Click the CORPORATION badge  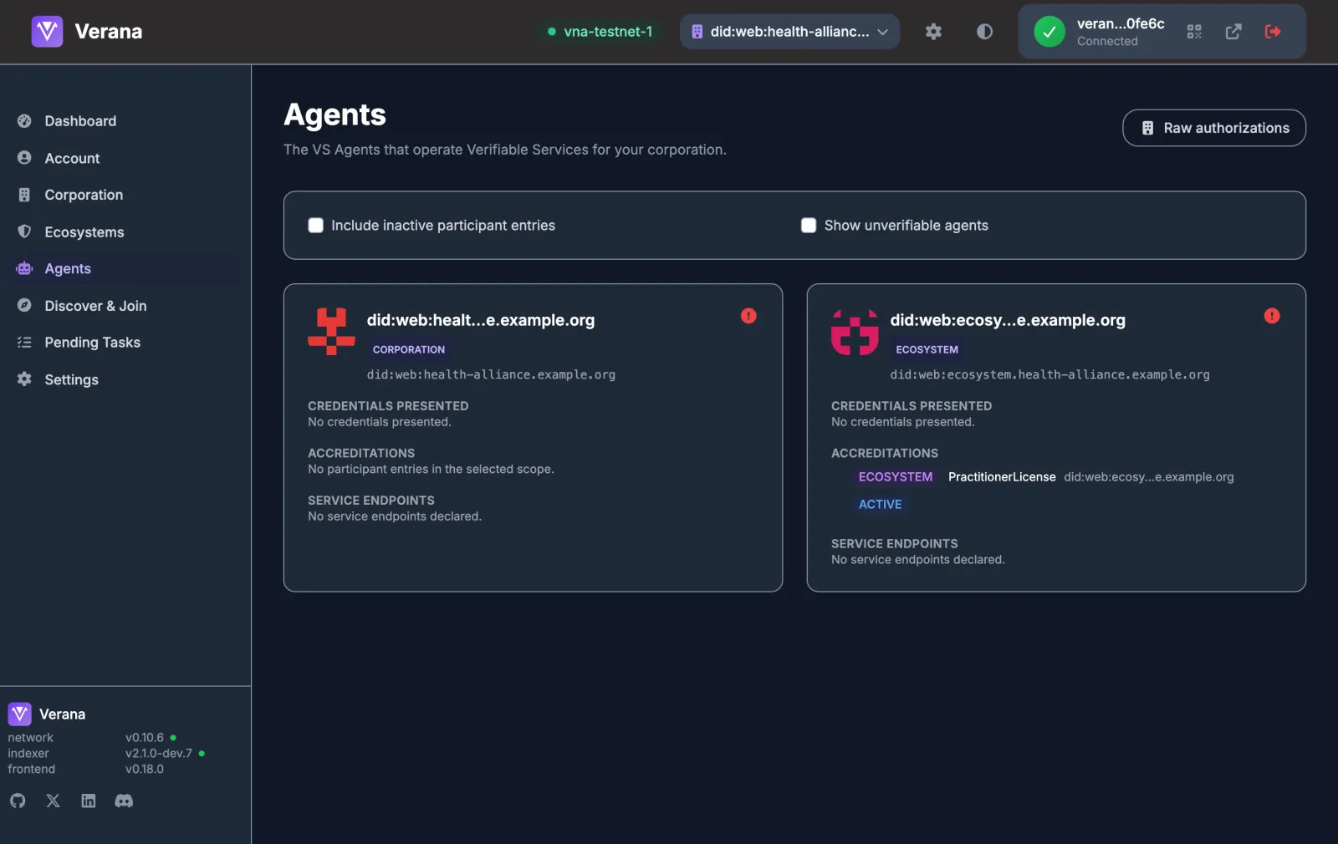[x=409, y=349]
